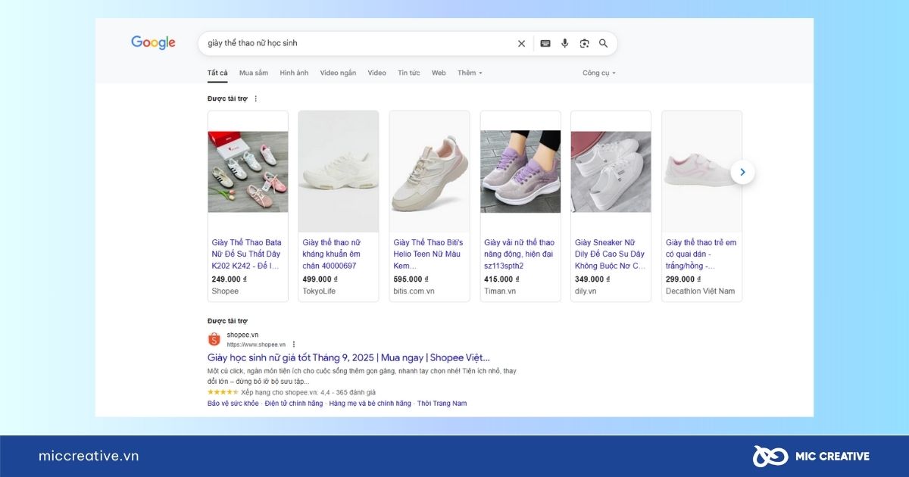Image resolution: width=909 pixels, height=477 pixels.
Task: Open Giày học sinh nữ giá tốt Shopee headline
Action: point(348,357)
